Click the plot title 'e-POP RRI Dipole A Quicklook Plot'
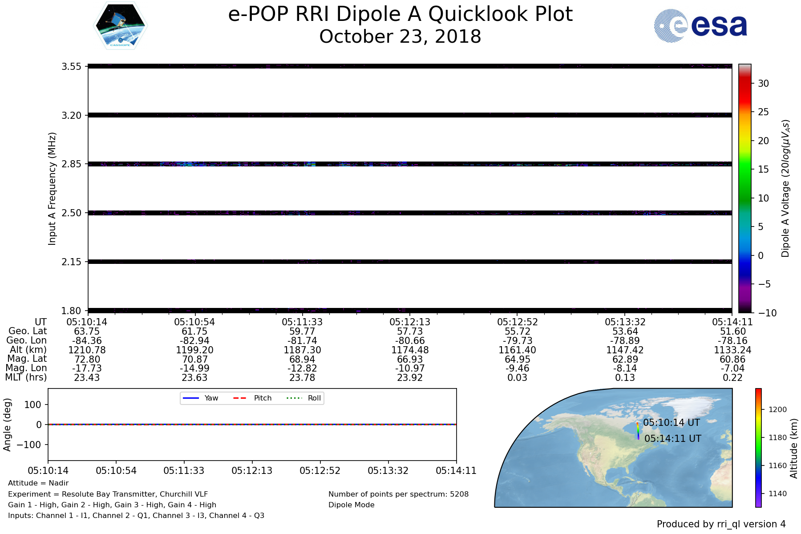This screenshot has height=534, width=801. [x=400, y=14]
